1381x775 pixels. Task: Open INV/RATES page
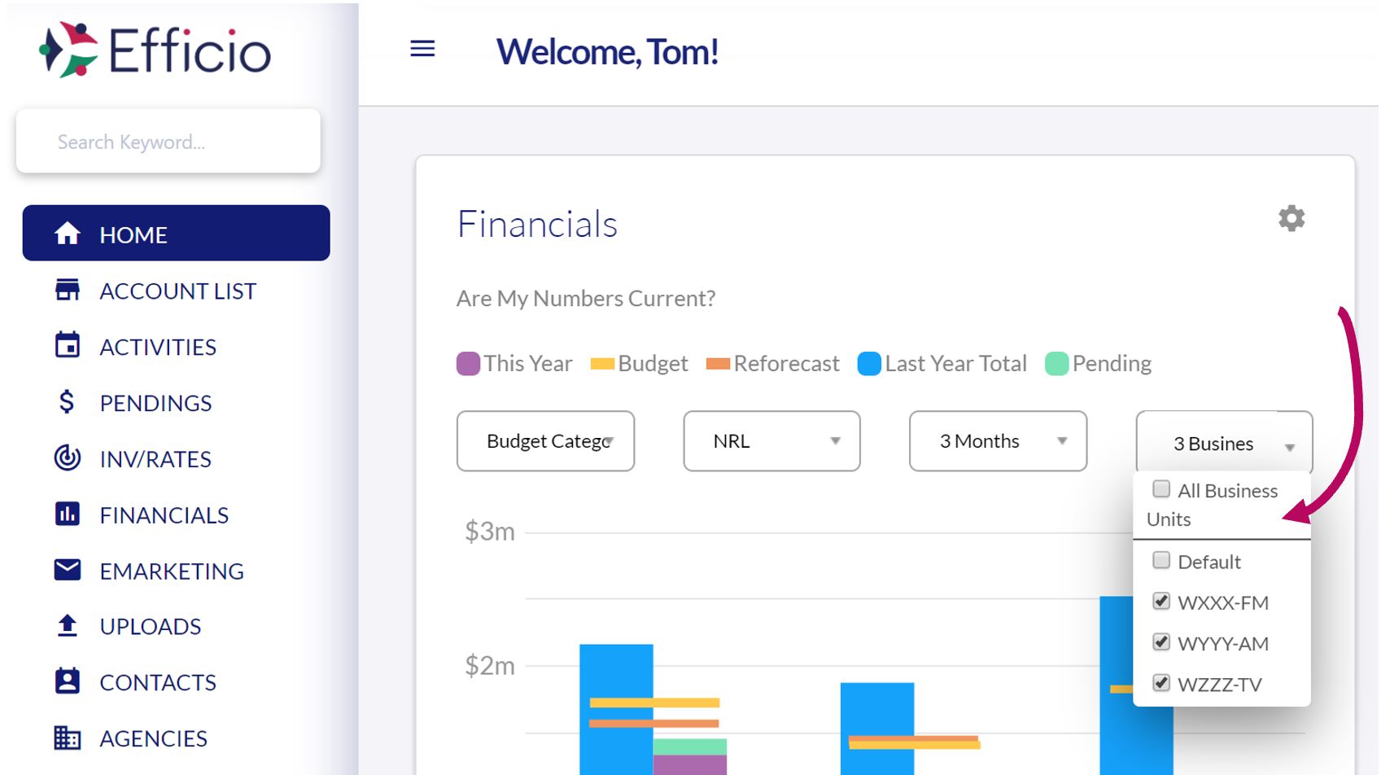point(155,459)
